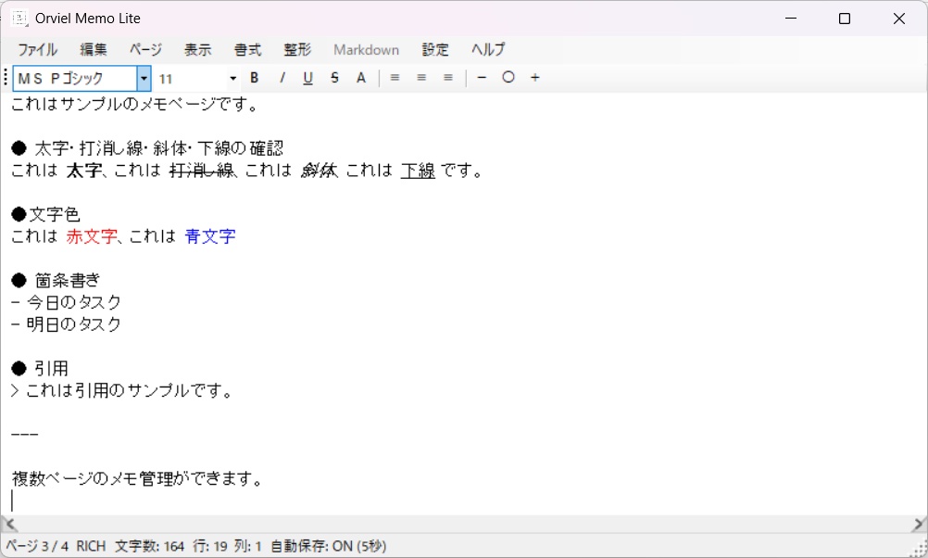Click the struck-through 打消し線 word
Image resolution: width=928 pixels, height=558 pixels.
pyautogui.click(x=202, y=171)
